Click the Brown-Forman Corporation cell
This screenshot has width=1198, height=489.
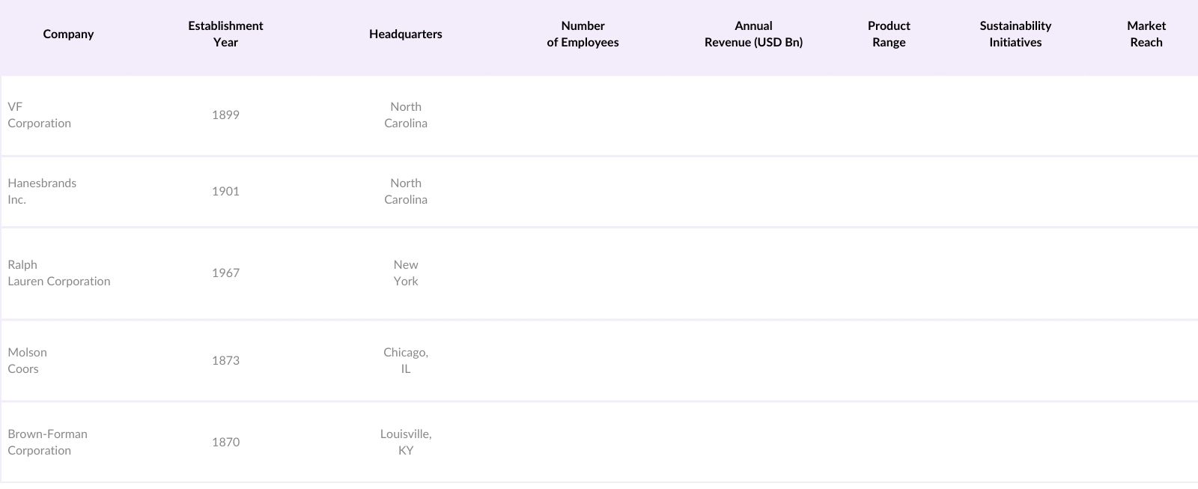click(47, 443)
